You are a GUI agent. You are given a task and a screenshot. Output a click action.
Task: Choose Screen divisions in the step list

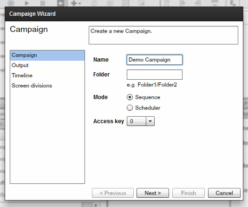point(47,86)
